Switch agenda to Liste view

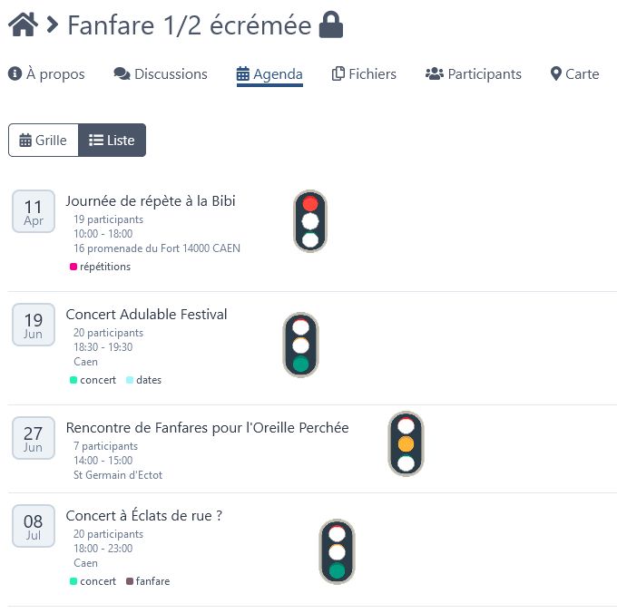tap(112, 141)
